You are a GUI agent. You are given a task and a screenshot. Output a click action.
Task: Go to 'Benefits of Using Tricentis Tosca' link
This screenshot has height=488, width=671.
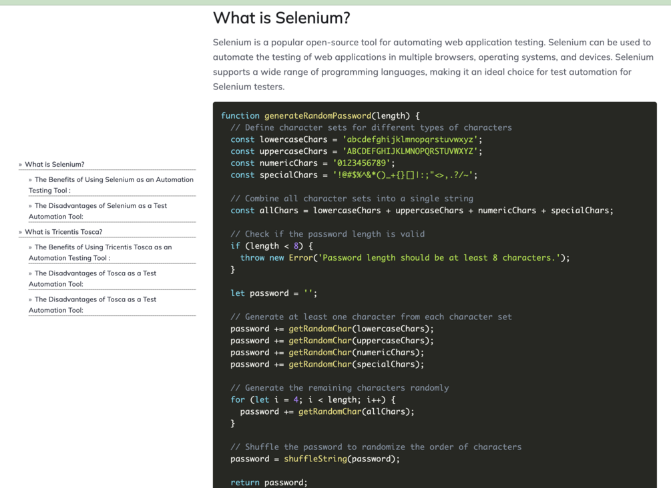pos(100,253)
